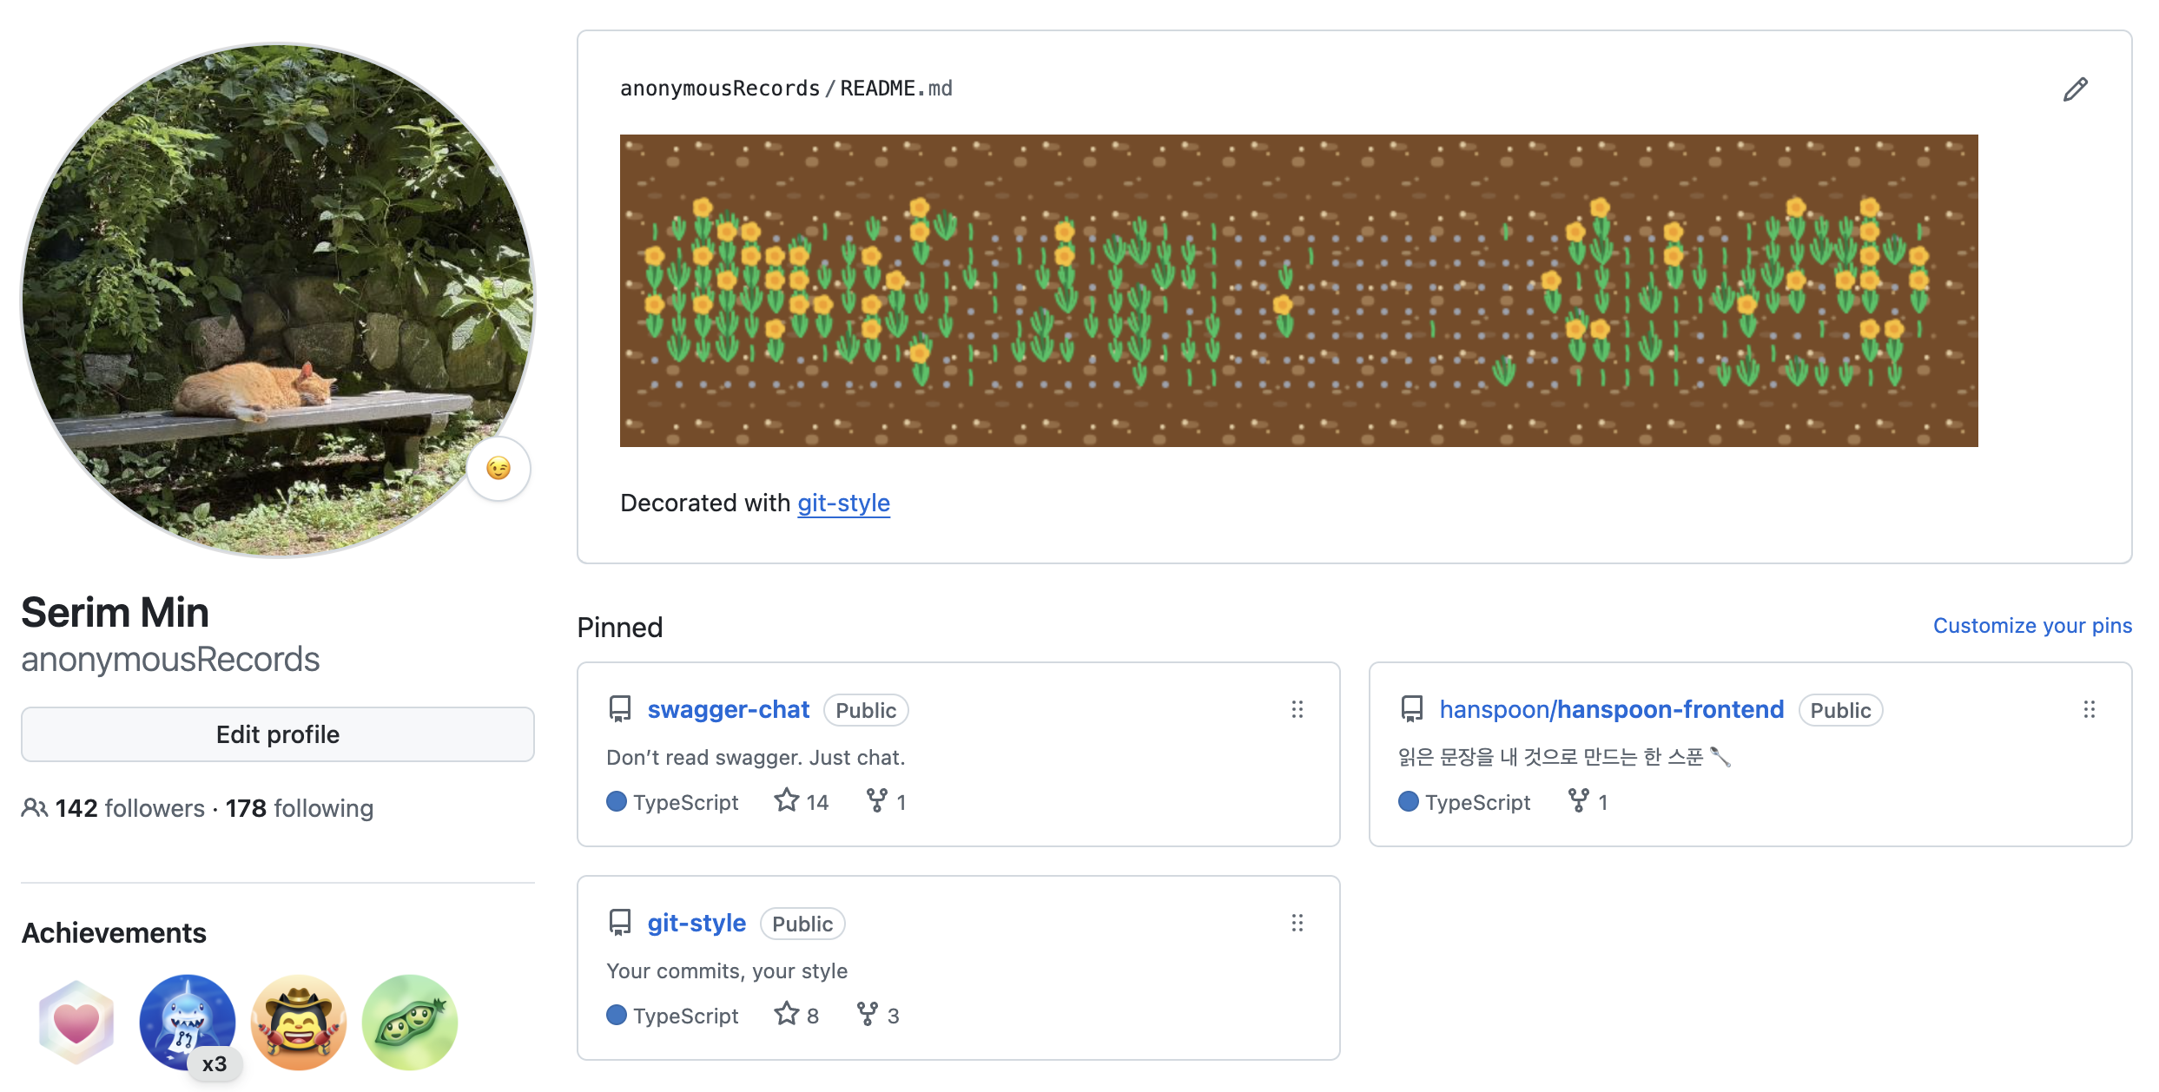Open the swagger-chat repository link
2159x1092 pixels.
click(728, 709)
